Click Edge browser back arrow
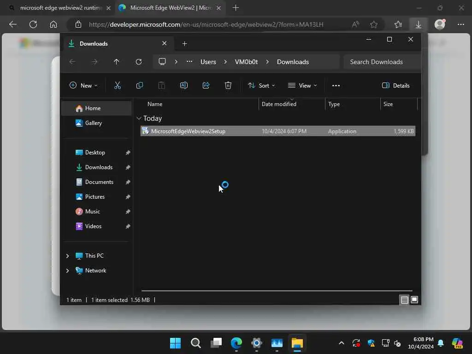The height and width of the screenshot is (354, 472). point(12,24)
